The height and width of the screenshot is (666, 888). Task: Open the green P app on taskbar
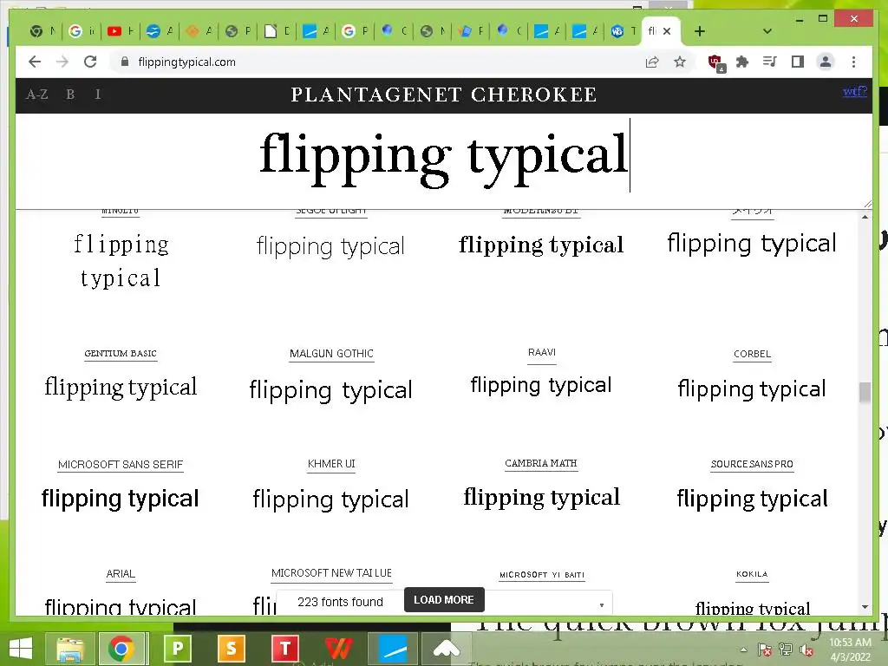[177, 649]
